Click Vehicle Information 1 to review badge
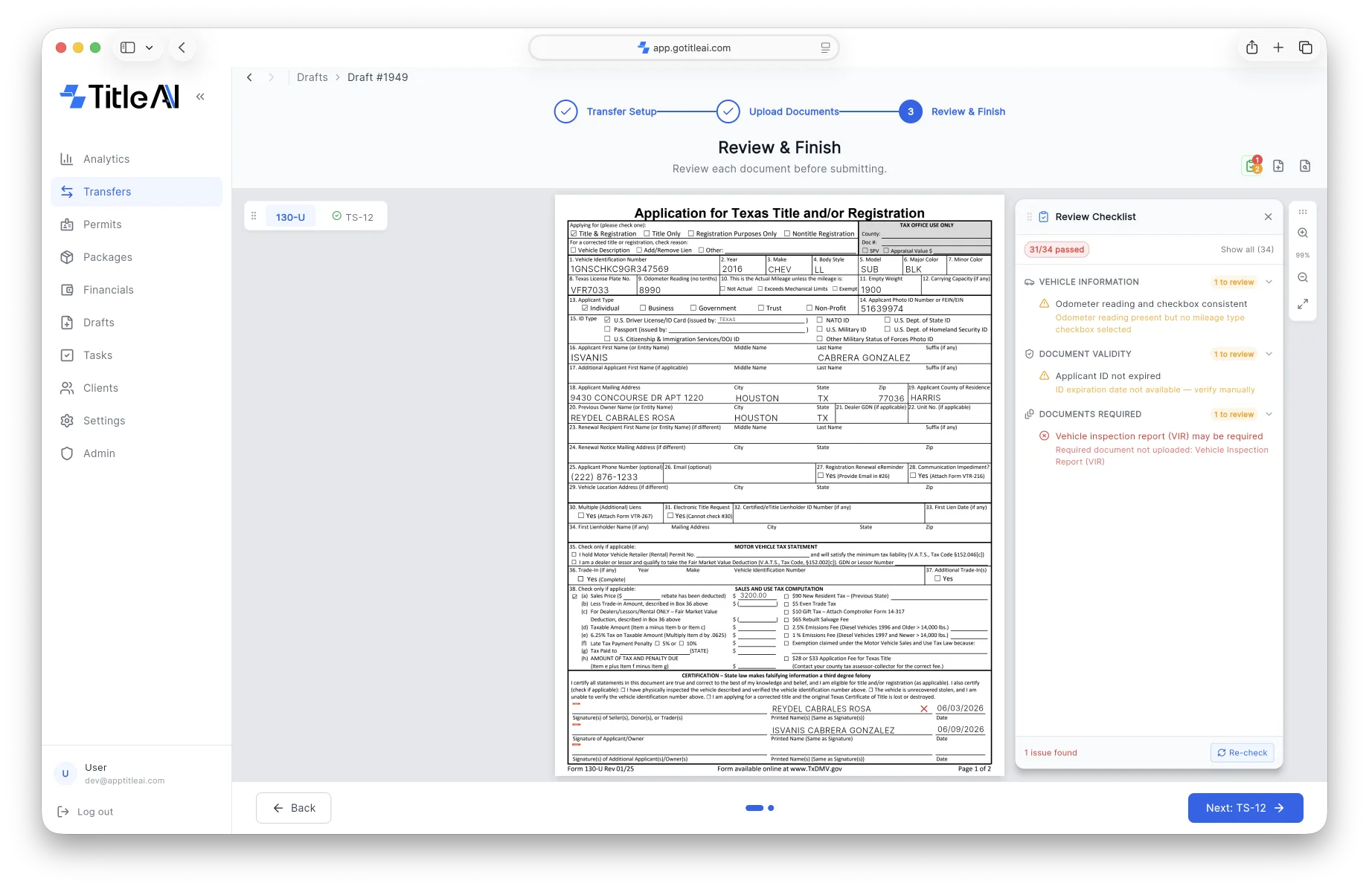Image resolution: width=1369 pixels, height=889 pixels. pos(1234,282)
